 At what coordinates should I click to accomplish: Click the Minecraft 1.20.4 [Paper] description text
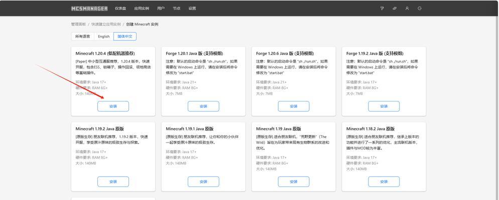click(113, 67)
